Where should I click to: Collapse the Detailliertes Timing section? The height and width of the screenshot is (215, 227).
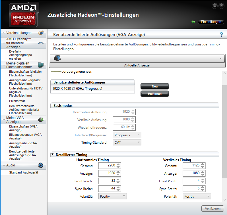click(x=53, y=155)
